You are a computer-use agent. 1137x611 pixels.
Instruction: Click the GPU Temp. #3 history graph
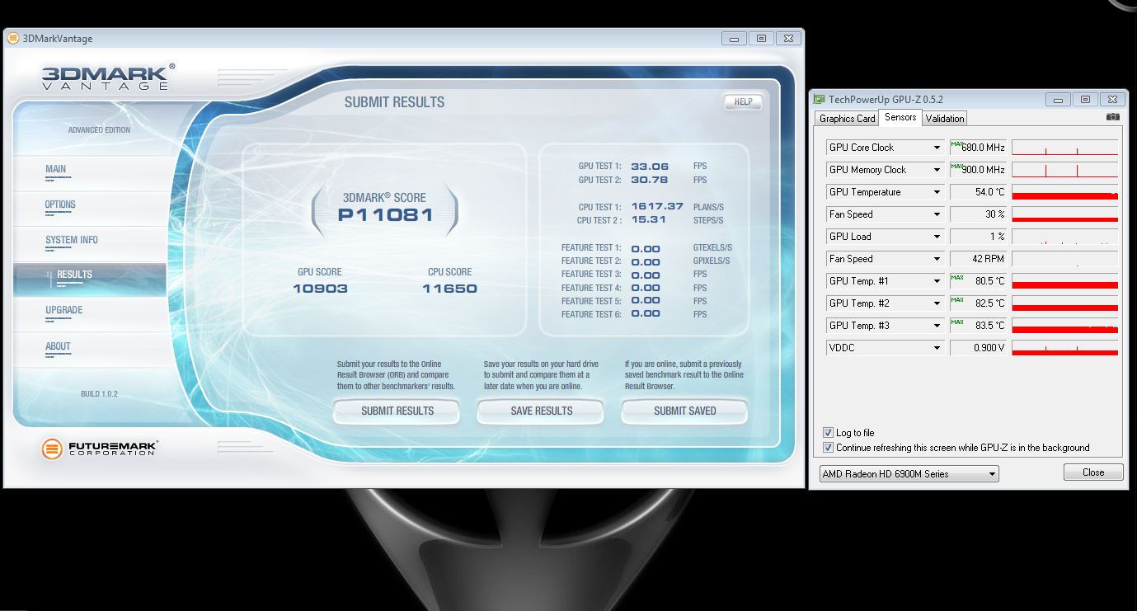(x=1064, y=326)
